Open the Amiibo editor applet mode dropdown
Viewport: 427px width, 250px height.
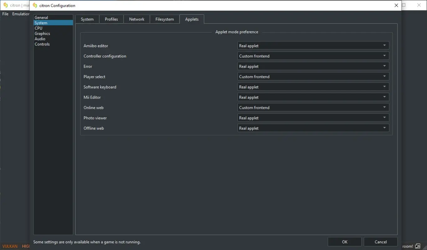click(313, 45)
